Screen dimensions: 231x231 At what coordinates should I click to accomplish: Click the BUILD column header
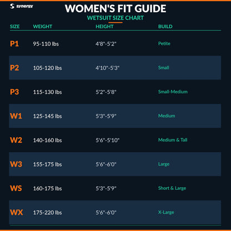coord(165,27)
